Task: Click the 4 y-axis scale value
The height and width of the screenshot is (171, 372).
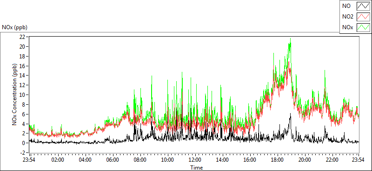Action: tap(24, 124)
